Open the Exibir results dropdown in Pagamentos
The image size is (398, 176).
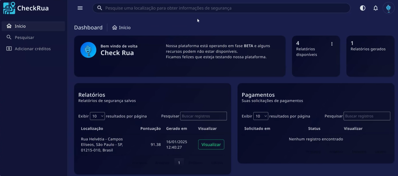click(261, 116)
